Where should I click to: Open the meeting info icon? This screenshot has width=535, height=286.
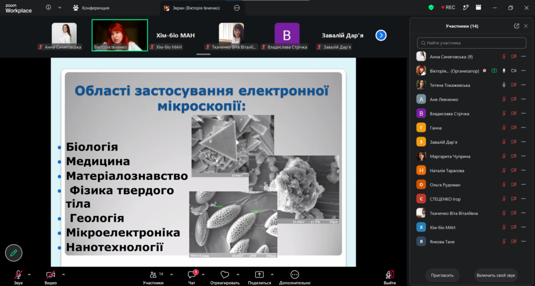coord(49,7)
